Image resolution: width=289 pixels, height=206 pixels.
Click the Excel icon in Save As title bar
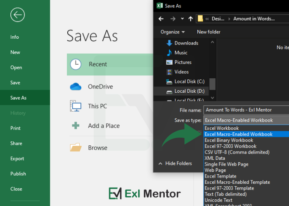point(160,6)
